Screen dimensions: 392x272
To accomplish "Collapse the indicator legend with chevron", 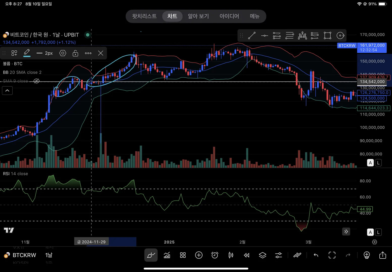I will point(7,91).
